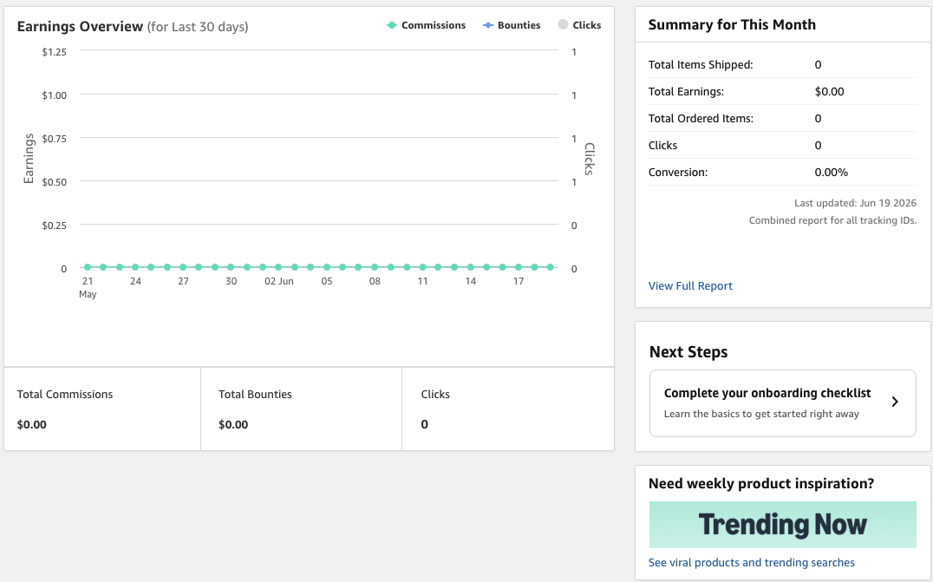Click the data point above date 17

[x=519, y=267]
